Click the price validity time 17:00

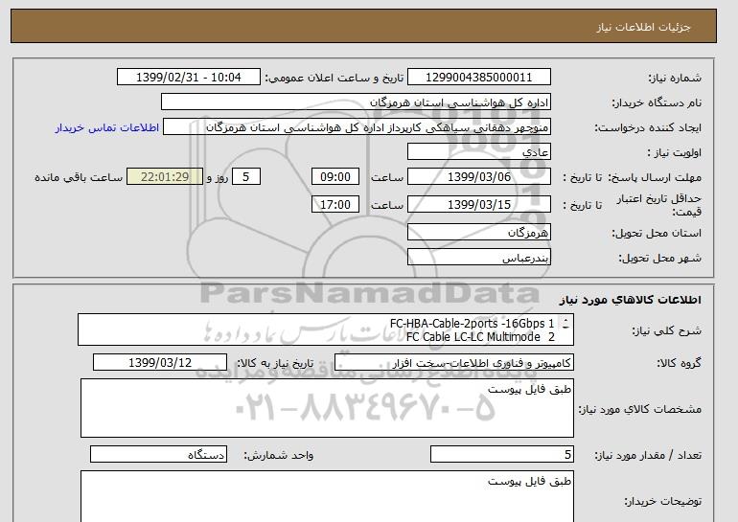[335, 204]
